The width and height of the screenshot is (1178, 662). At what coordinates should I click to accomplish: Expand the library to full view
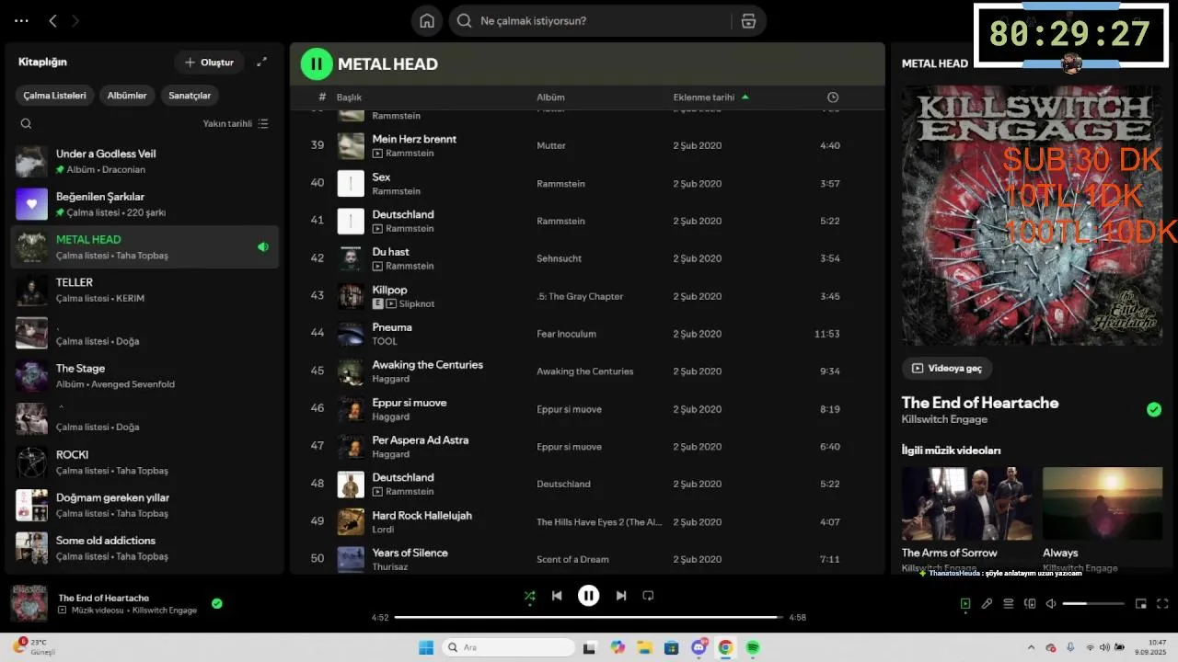tap(261, 62)
